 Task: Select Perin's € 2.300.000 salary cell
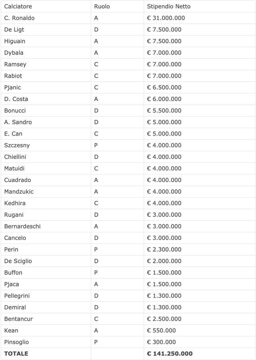click(164, 250)
